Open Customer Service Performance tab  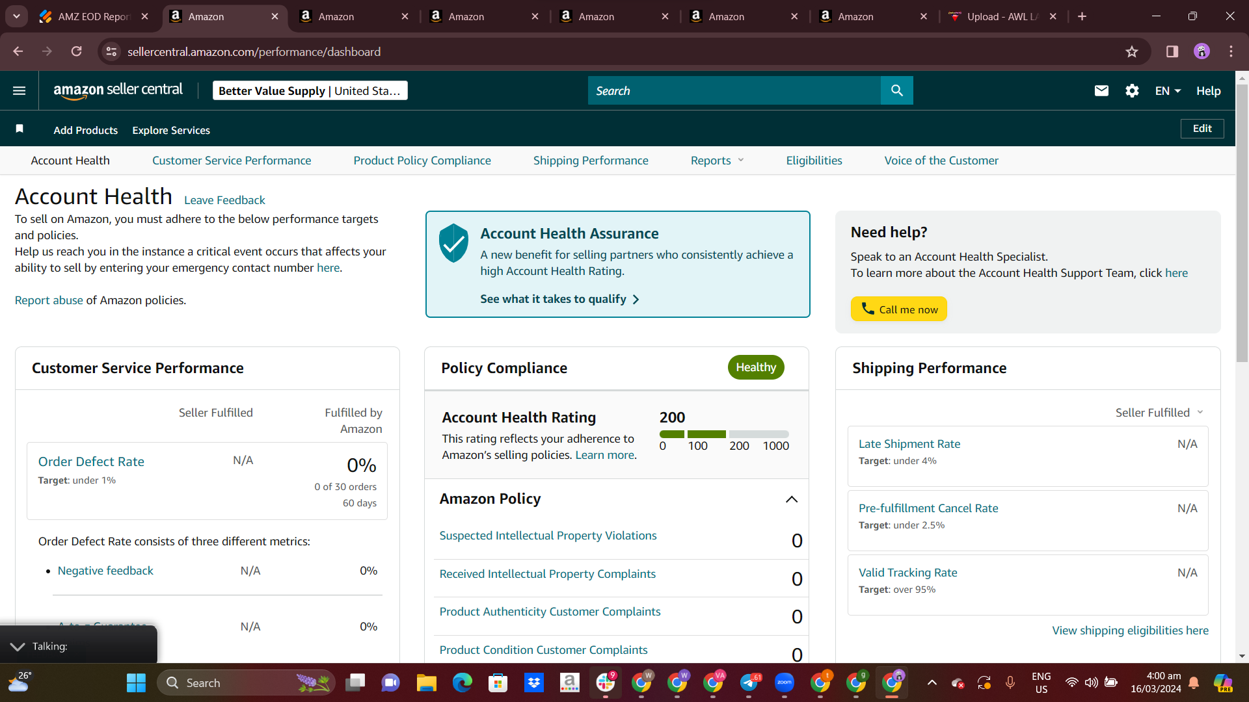click(232, 161)
